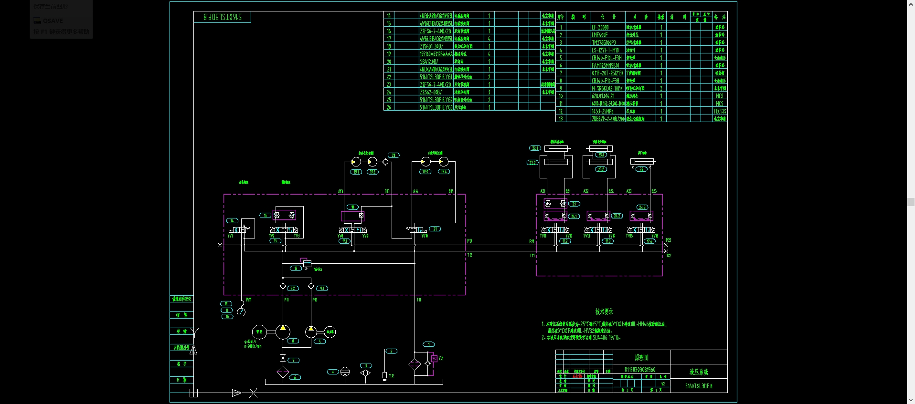The height and width of the screenshot is (404, 915).
Task: Select schematic balloon label 24.1
Action: click(574, 216)
